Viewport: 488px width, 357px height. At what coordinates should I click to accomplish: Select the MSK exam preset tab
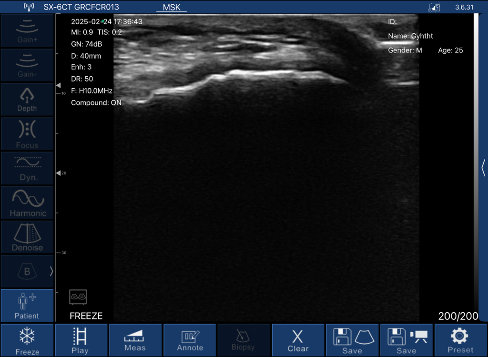pyautogui.click(x=172, y=7)
